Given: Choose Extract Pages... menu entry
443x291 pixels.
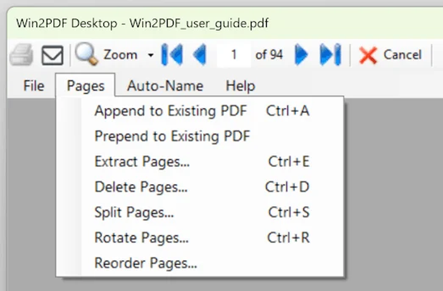Looking at the screenshot, I should click(200, 161).
